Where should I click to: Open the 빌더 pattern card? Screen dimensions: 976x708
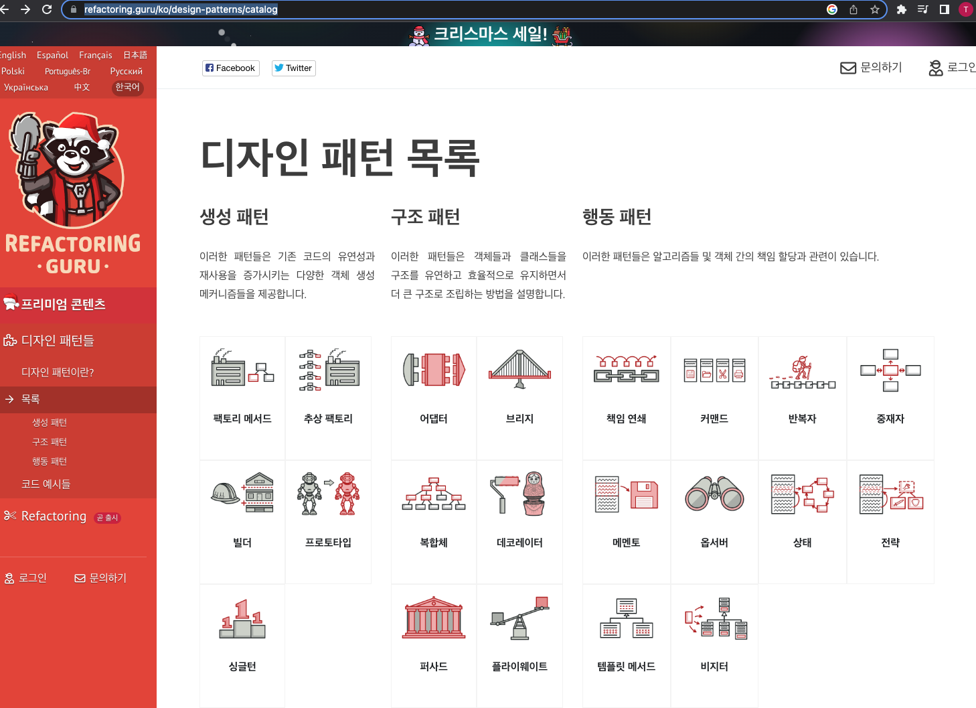(242, 522)
